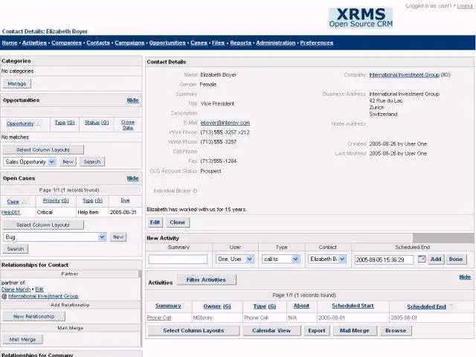The height and width of the screenshot is (357, 476).
Task: Click the New Relationship button
Action: pos(34,316)
